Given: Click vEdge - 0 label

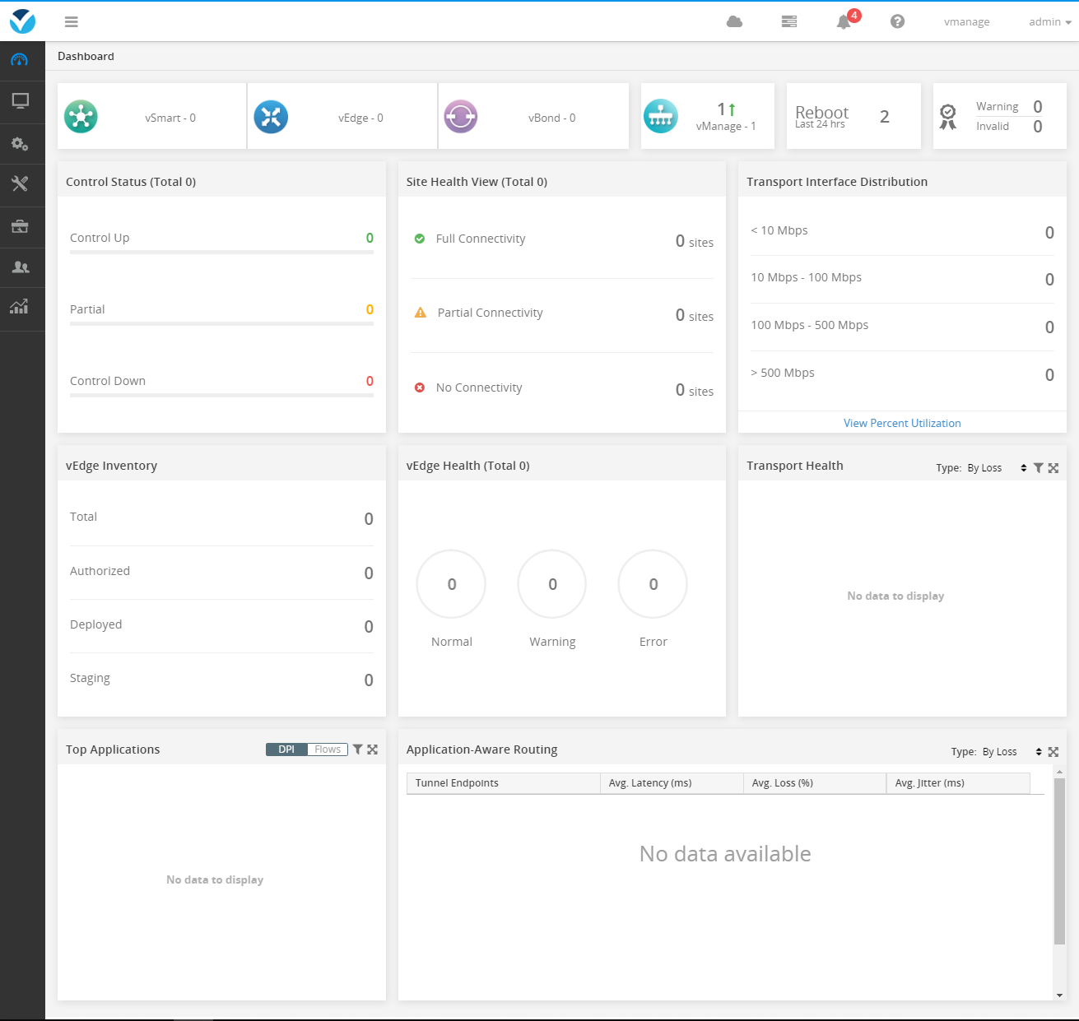Looking at the screenshot, I should (360, 118).
